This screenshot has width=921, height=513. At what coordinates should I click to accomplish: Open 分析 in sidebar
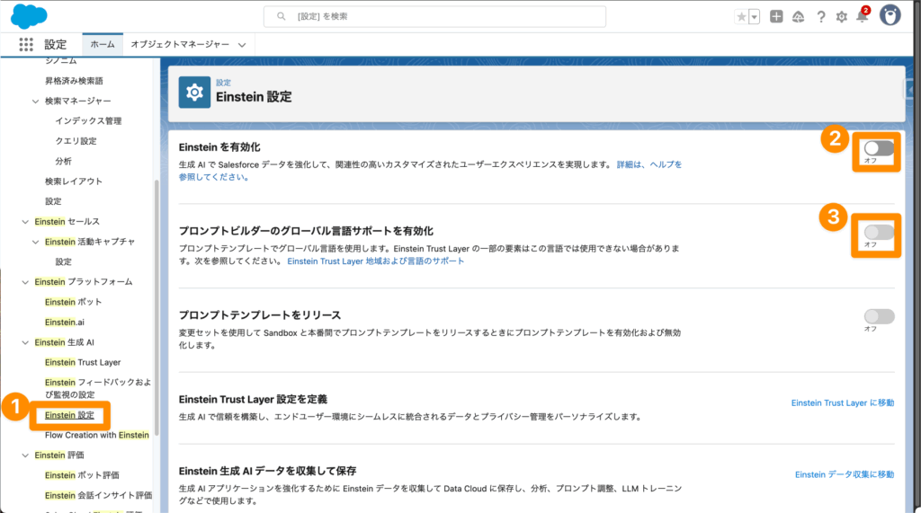[x=64, y=162]
